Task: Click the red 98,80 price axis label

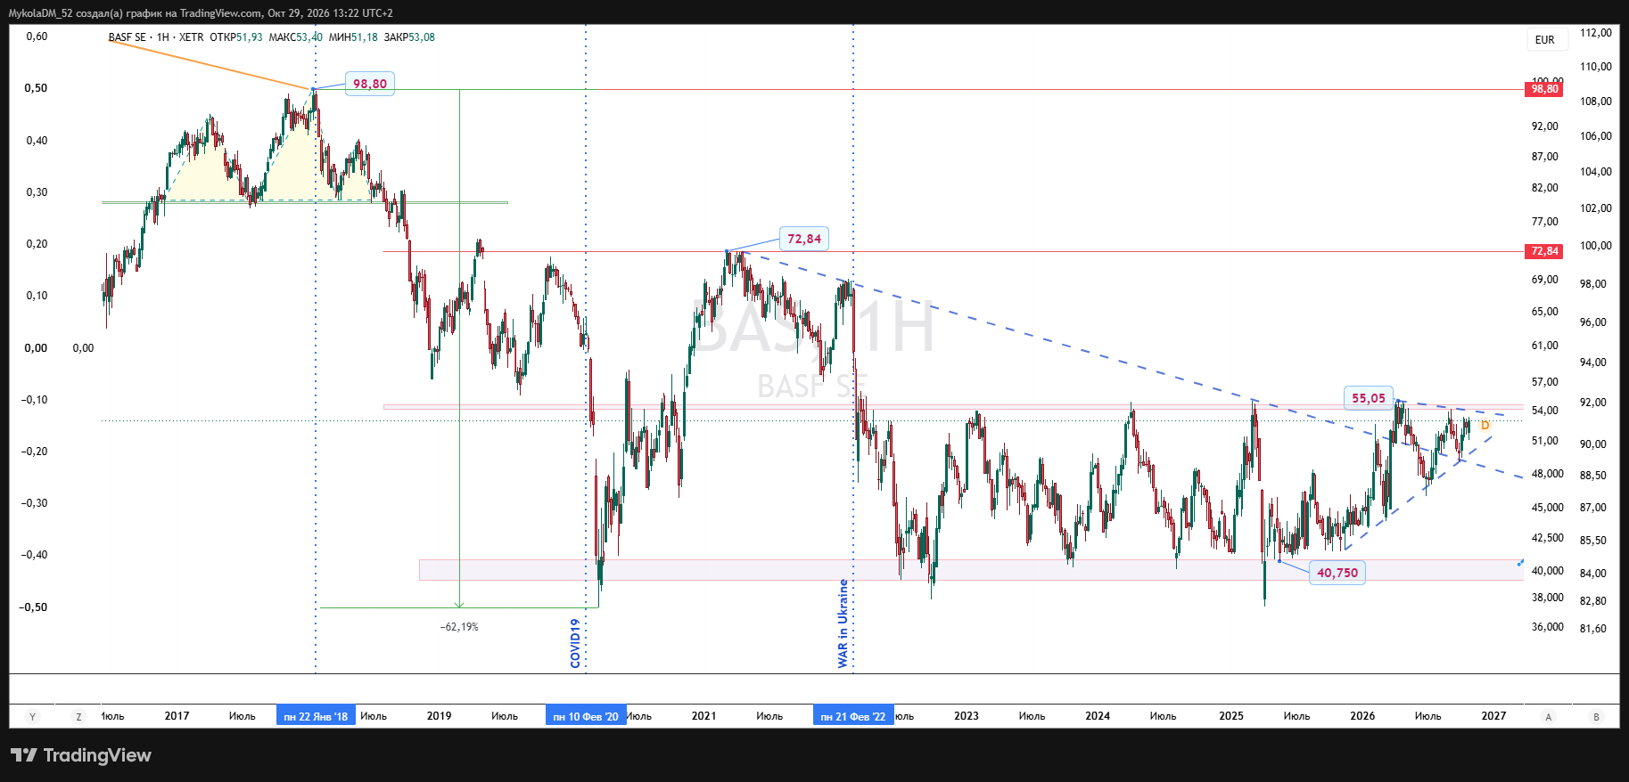Action: pyautogui.click(x=1544, y=89)
